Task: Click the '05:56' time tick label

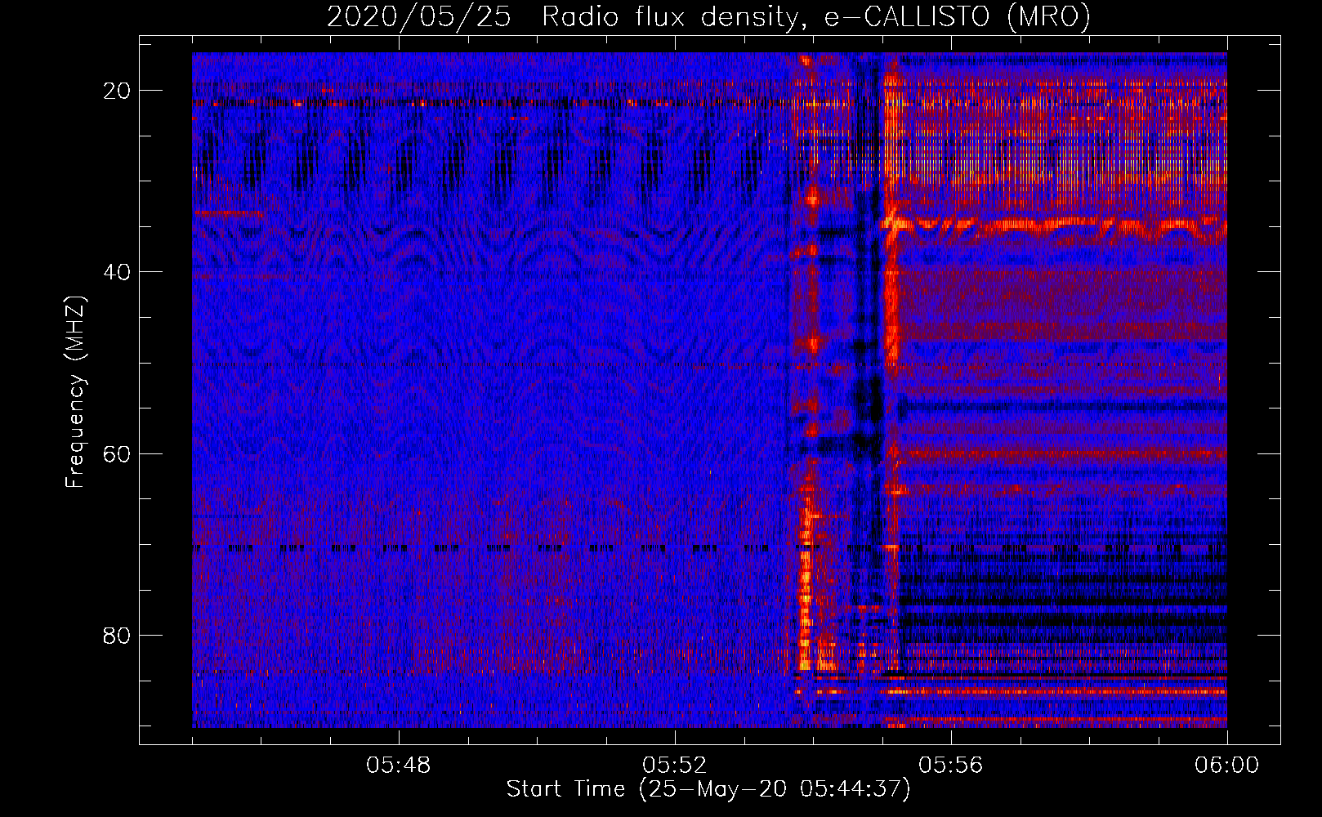Action: [x=951, y=766]
